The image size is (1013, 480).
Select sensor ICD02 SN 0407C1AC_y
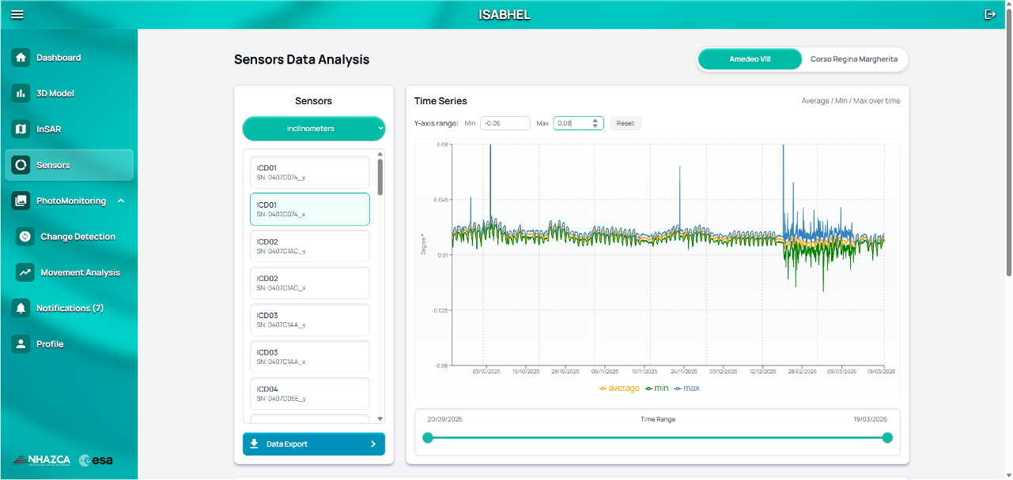[x=310, y=246]
